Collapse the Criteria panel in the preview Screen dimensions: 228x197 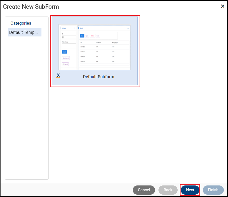pyautogui.click(x=74, y=28)
